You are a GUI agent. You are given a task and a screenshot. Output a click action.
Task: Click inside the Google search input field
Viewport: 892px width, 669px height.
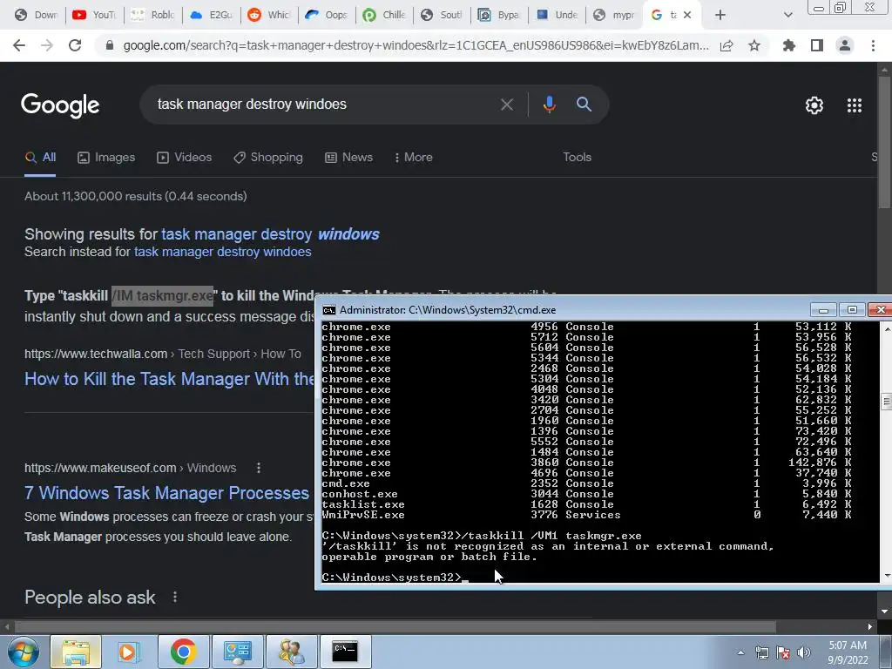pos(324,105)
